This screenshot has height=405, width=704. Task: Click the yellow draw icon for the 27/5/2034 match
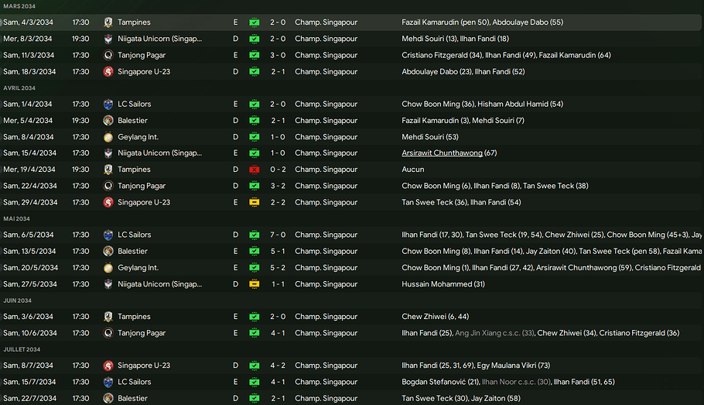[x=254, y=284]
